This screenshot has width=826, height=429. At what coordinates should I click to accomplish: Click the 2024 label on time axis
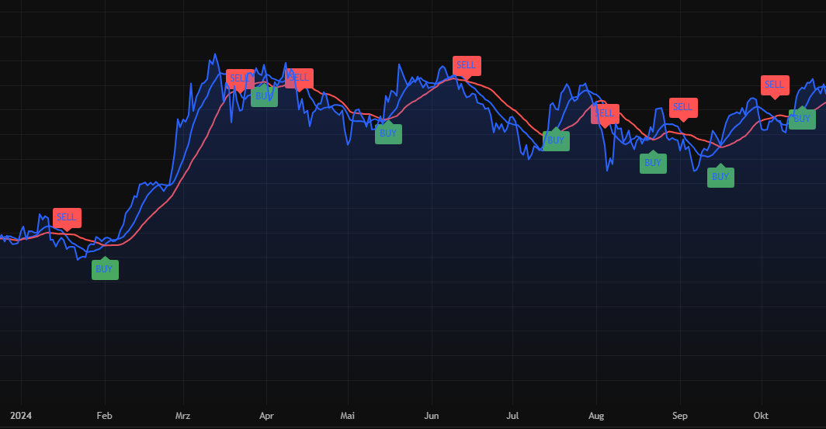pos(21,416)
